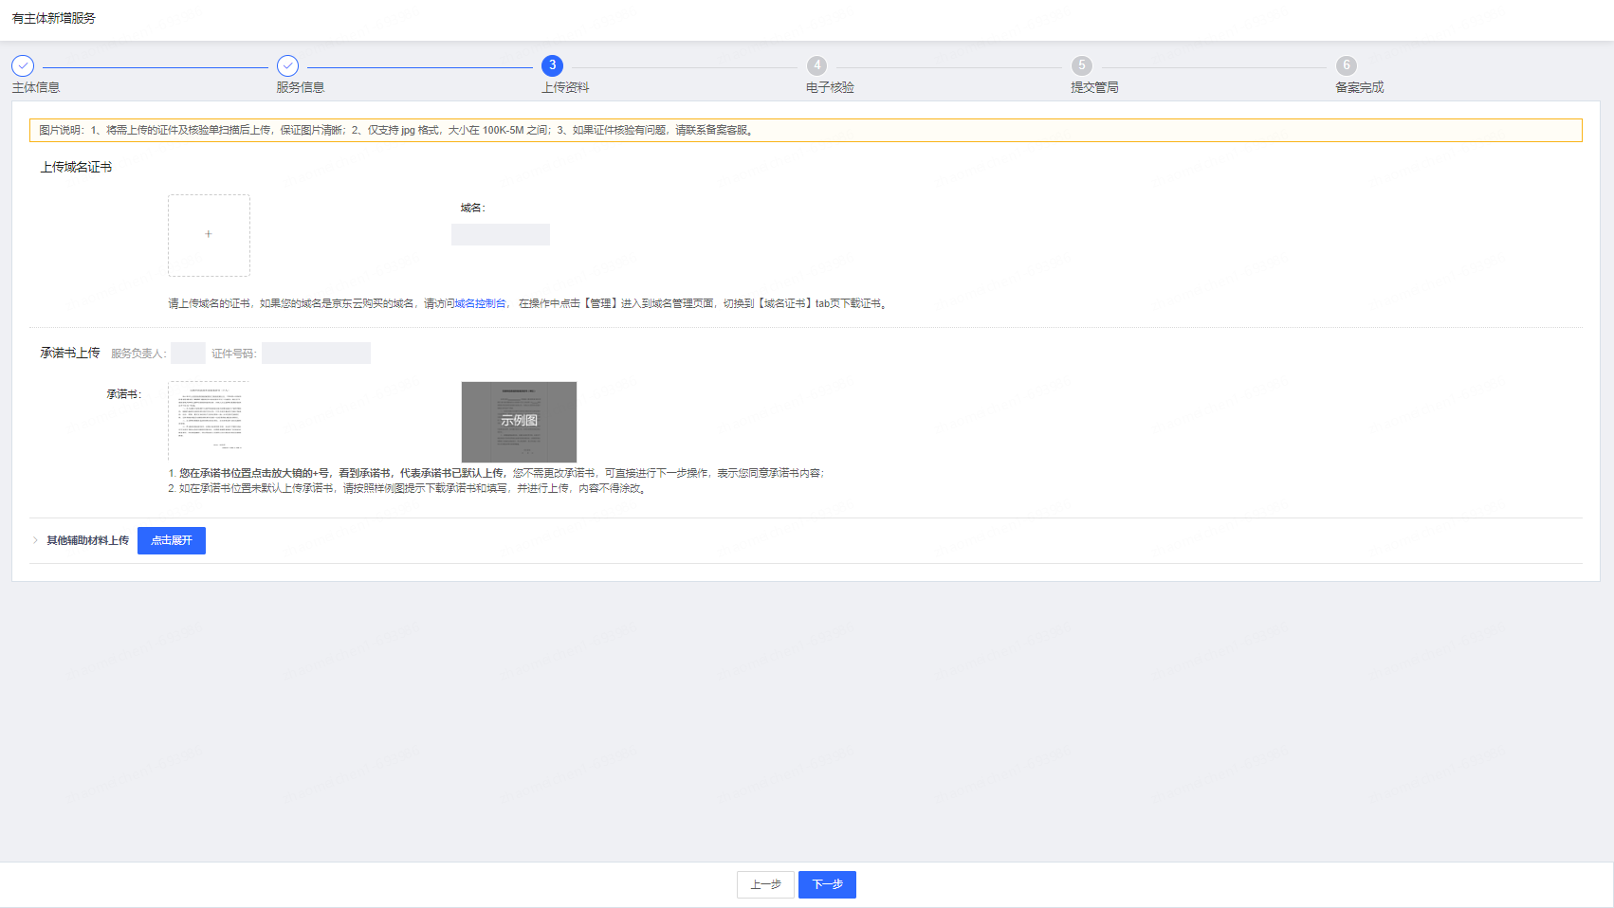Click the 服务负责人 name field

pyautogui.click(x=188, y=354)
